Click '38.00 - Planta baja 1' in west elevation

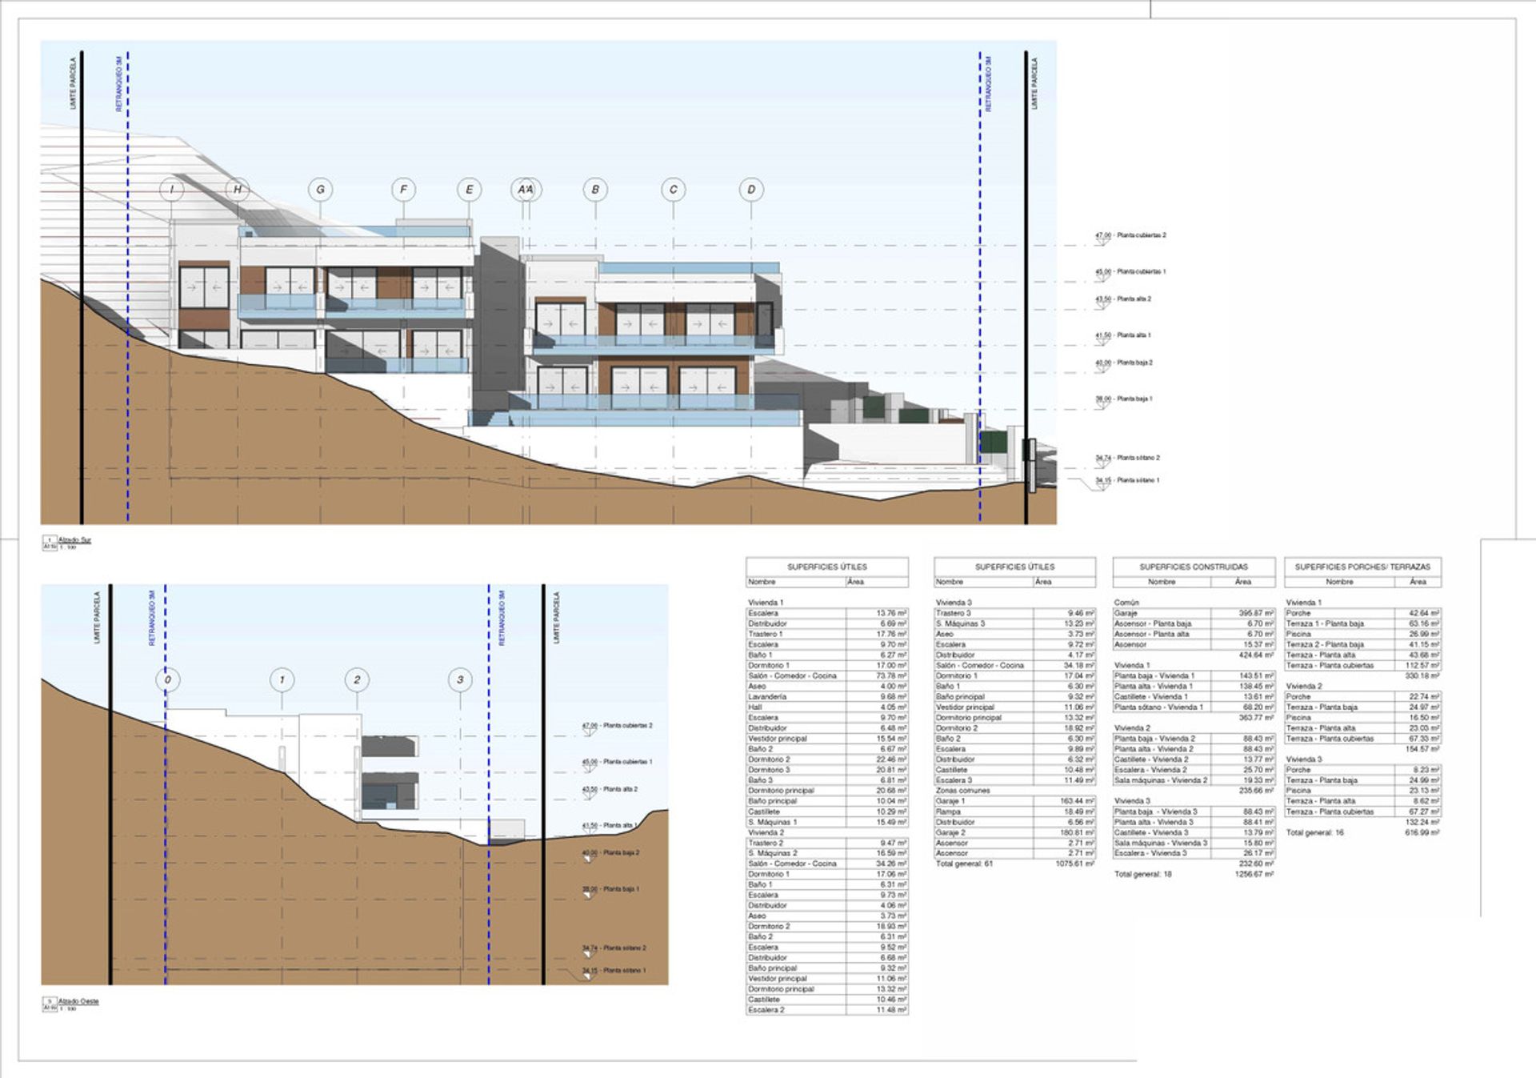coord(610,889)
